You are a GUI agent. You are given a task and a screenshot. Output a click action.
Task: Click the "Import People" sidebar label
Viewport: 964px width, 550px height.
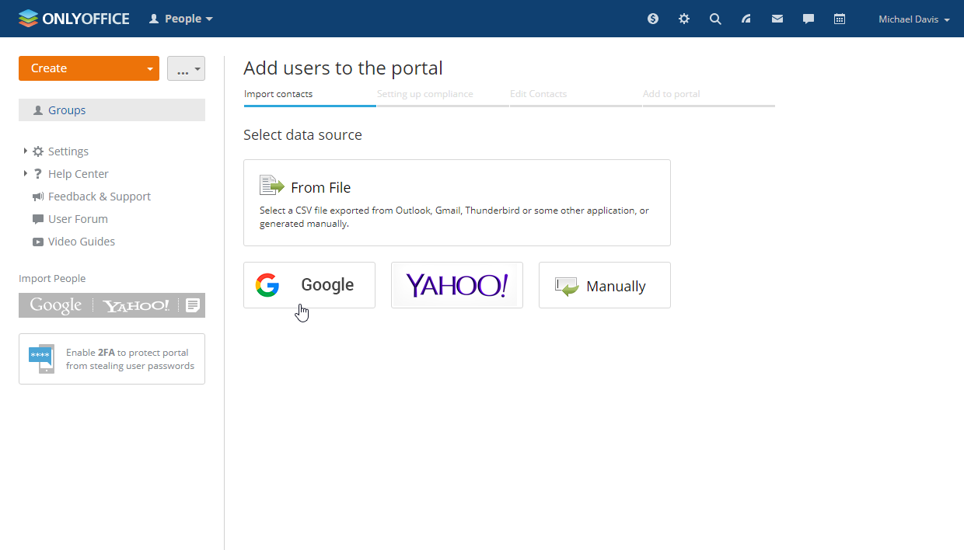(52, 278)
